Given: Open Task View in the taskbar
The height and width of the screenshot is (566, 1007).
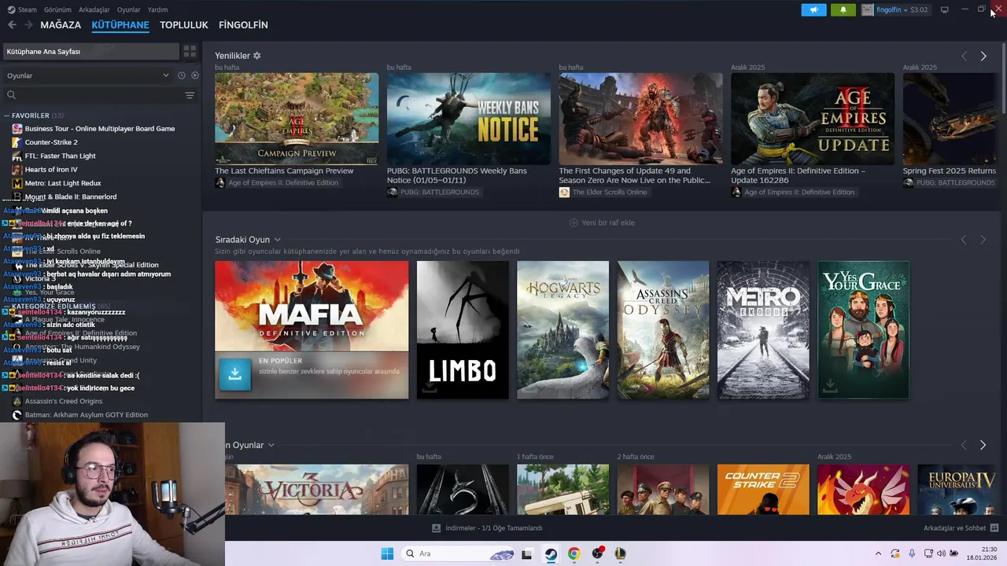Looking at the screenshot, I should click(x=526, y=553).
